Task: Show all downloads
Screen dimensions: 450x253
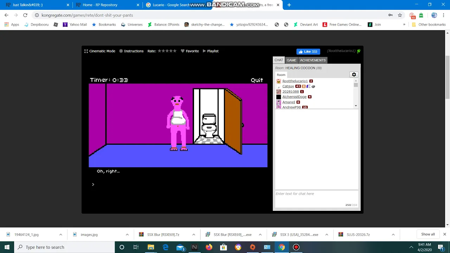Action: coord(428,234)
